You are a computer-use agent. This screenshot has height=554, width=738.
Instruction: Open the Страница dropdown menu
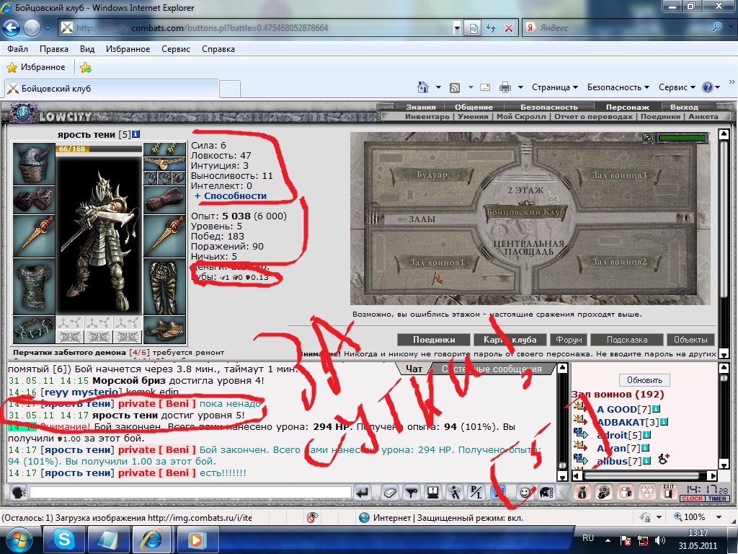tap(554, 87)
